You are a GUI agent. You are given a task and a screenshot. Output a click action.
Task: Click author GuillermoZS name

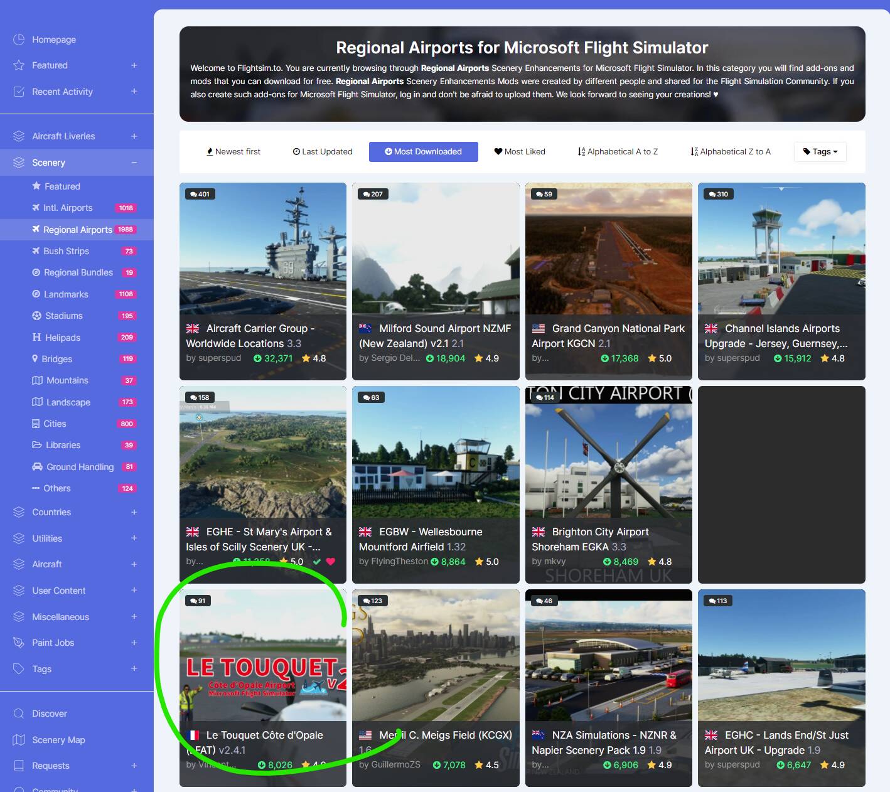395,765
